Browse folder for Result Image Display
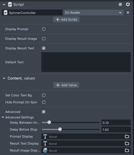The image size is (134, 155). coord(127,150)
